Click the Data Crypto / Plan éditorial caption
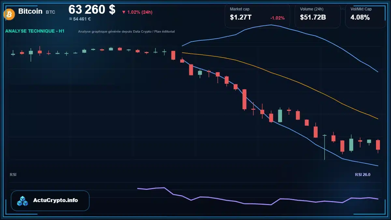Viewport: 391px width, 220px height. pos(126,32)
